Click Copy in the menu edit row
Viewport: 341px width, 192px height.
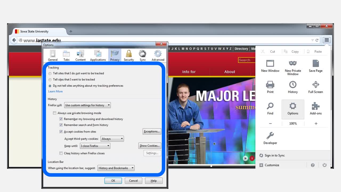pyautogui.click(x=291, y=51)
